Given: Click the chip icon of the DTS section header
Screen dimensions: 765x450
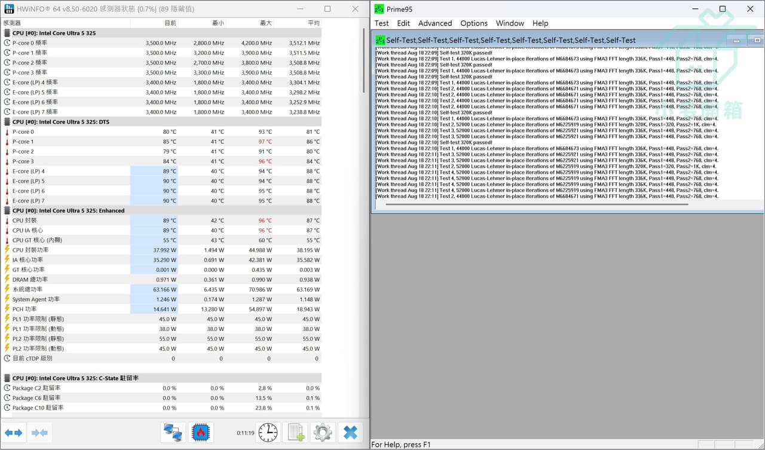Looking at the screenshot, I should (x=7, y=122).
